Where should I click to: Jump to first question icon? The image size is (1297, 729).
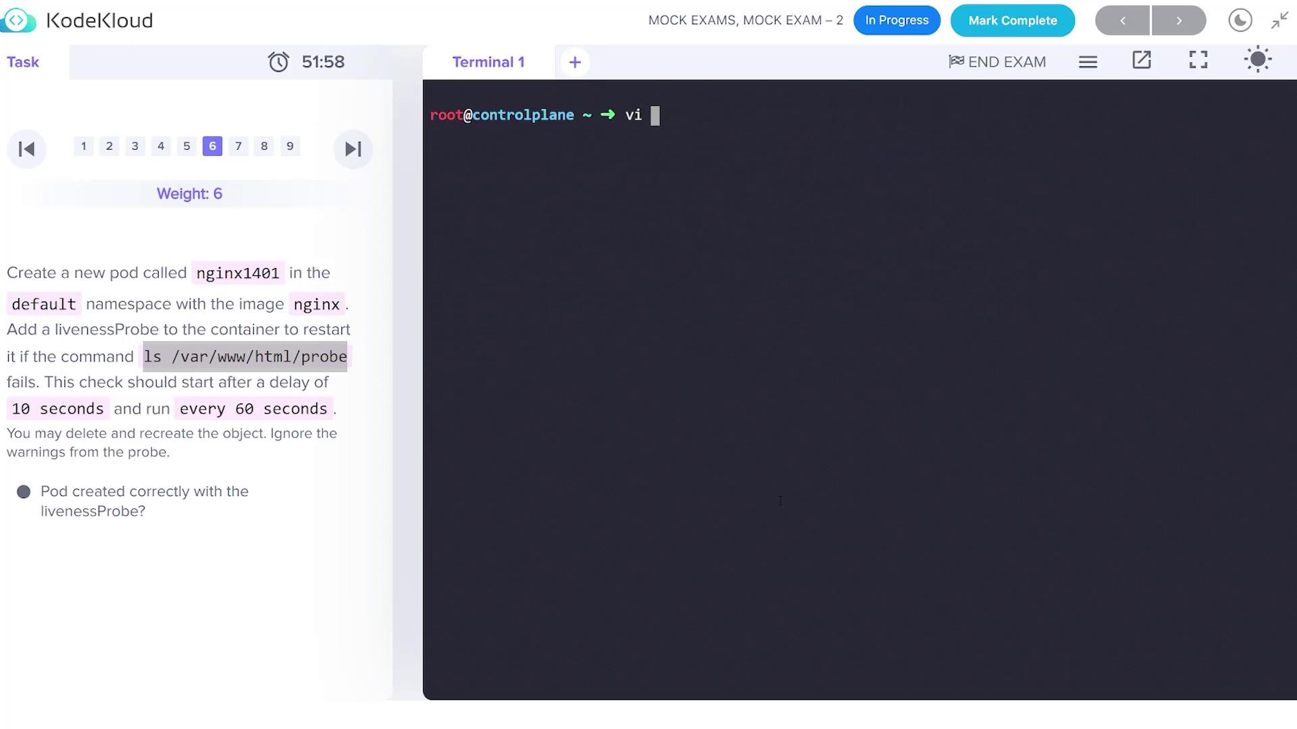tap(26, 149)
